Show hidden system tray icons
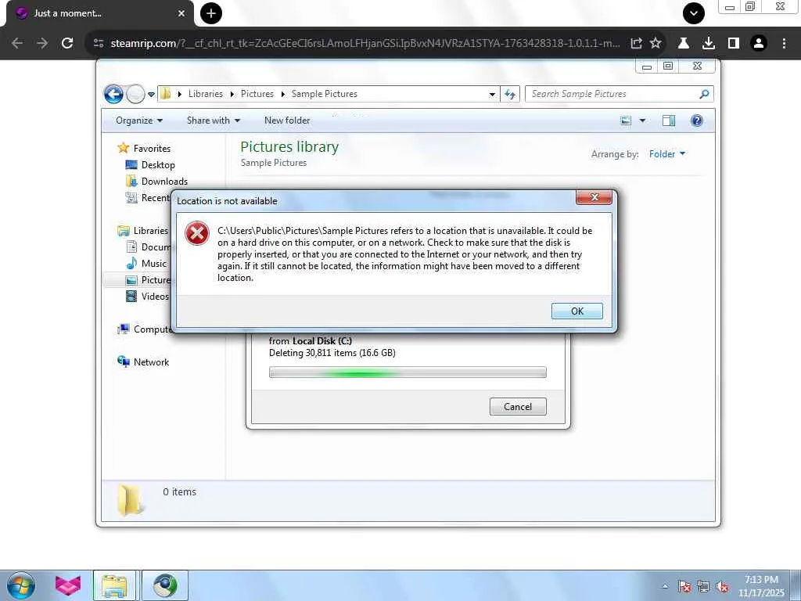 [665, 586]
